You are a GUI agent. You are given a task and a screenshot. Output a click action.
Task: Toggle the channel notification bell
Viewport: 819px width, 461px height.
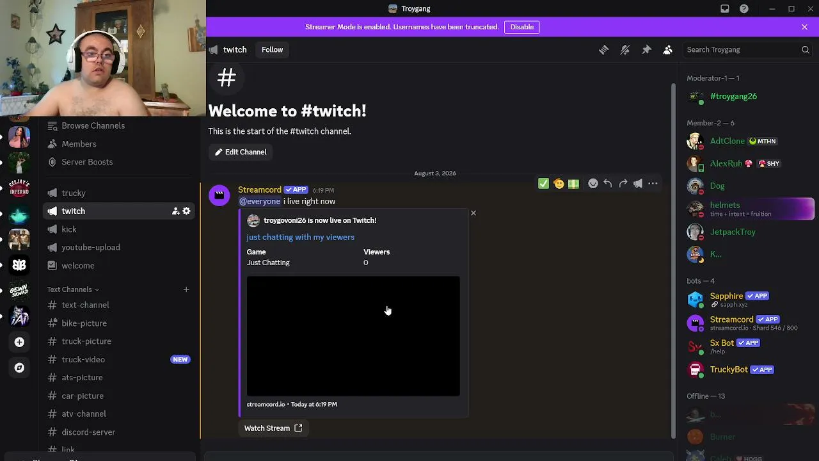tap(625, 50)
